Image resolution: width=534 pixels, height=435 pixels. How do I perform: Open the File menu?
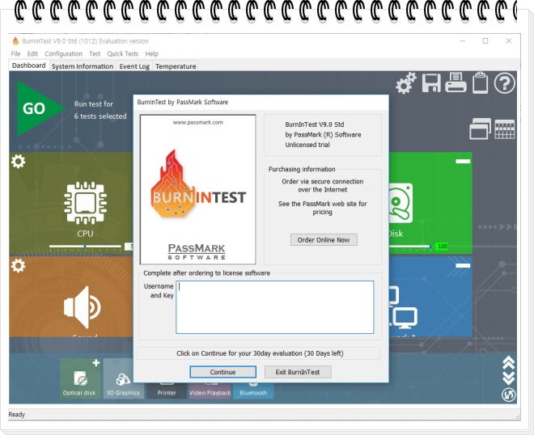(x=15, y=54)
